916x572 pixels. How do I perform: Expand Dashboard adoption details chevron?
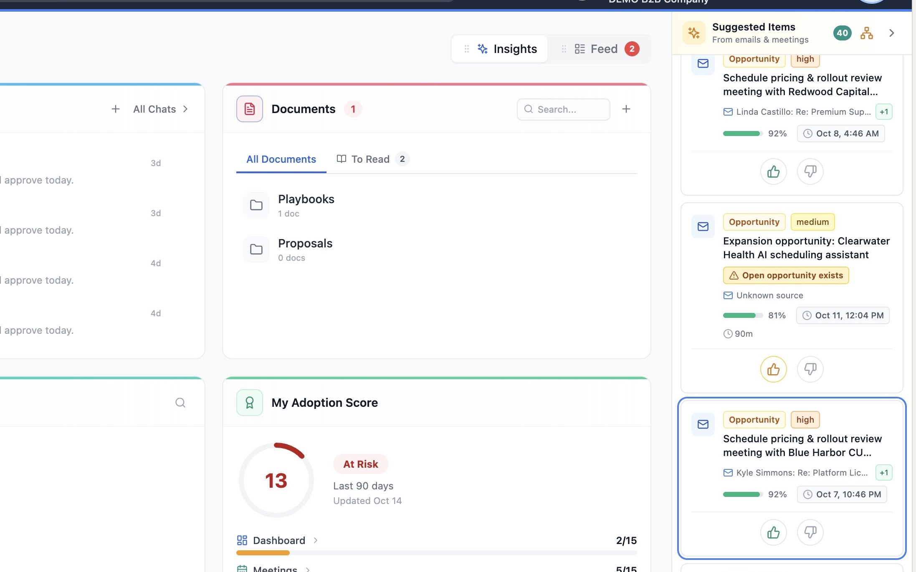pos(316,540)
